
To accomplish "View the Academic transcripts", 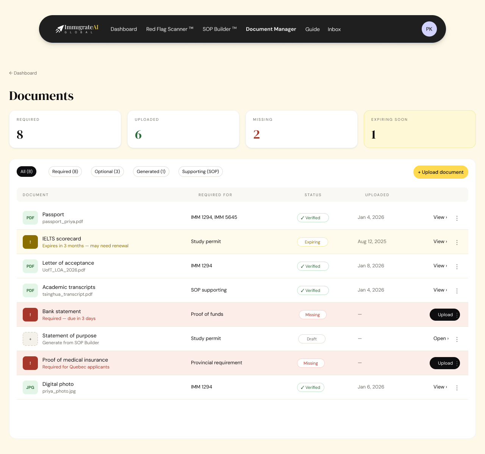I will coord(440,290).
